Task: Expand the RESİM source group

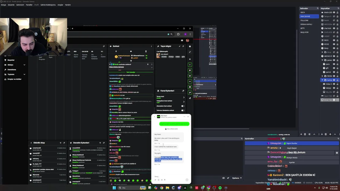Action: point(322,76)
